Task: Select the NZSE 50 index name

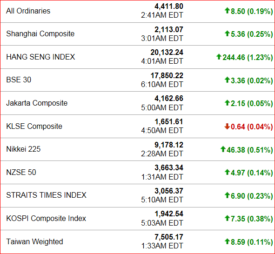Action: [x=21, y=172]
